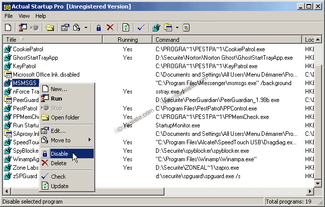Sort by the Command column header
Viewport: 325px width, 207px height.
click(227, 39)
